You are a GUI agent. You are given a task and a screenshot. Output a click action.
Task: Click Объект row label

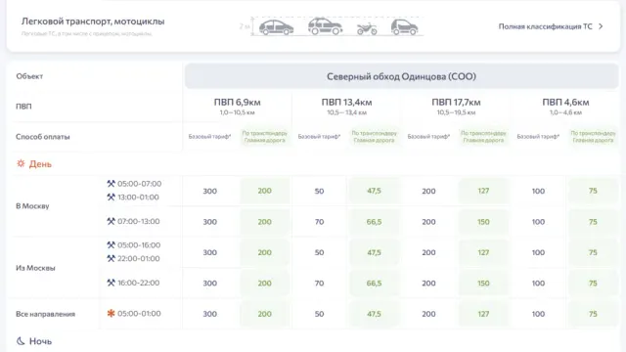(29, 76)
